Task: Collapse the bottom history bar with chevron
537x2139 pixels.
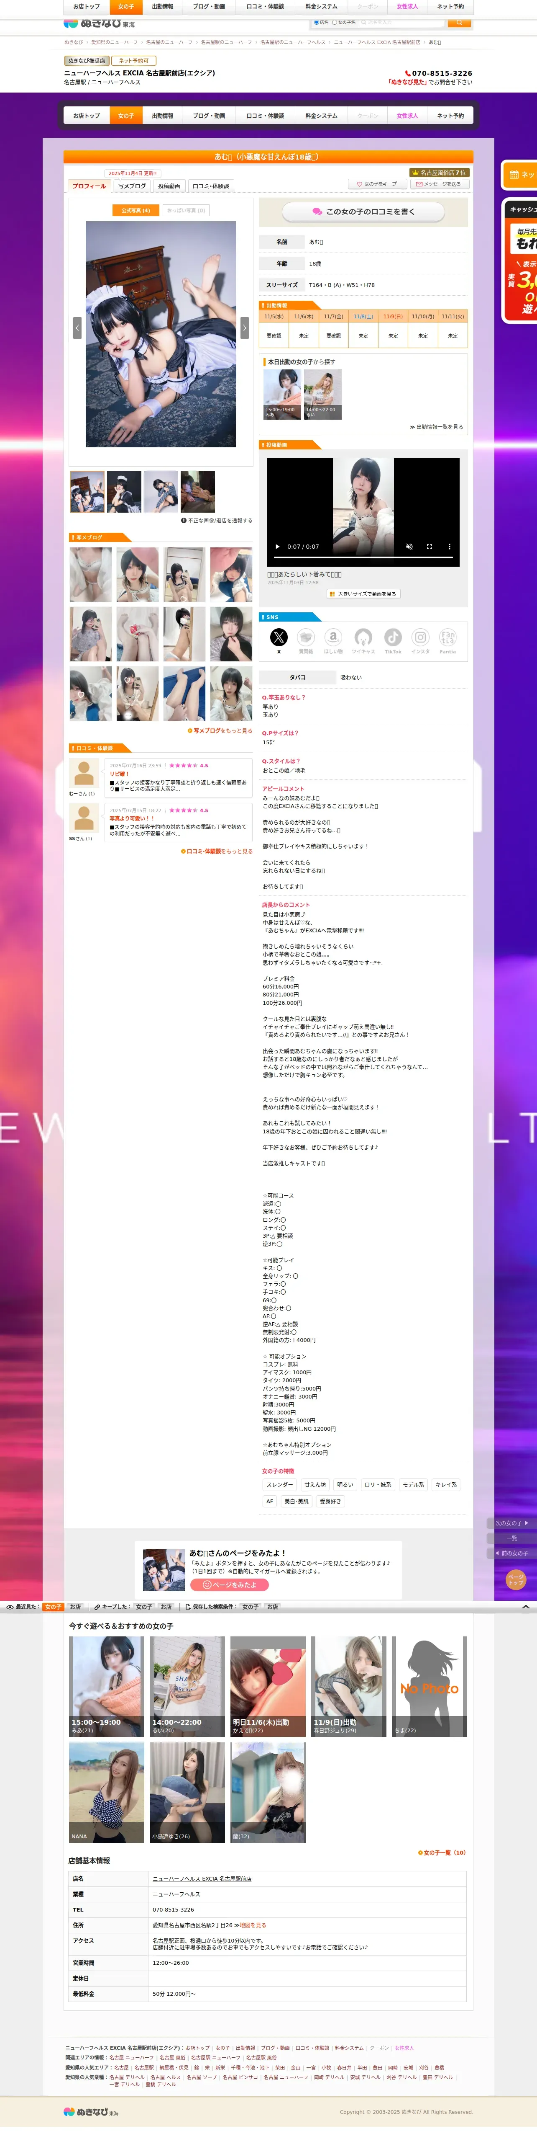Action: pyautogui.click(x=525, y=1607)
